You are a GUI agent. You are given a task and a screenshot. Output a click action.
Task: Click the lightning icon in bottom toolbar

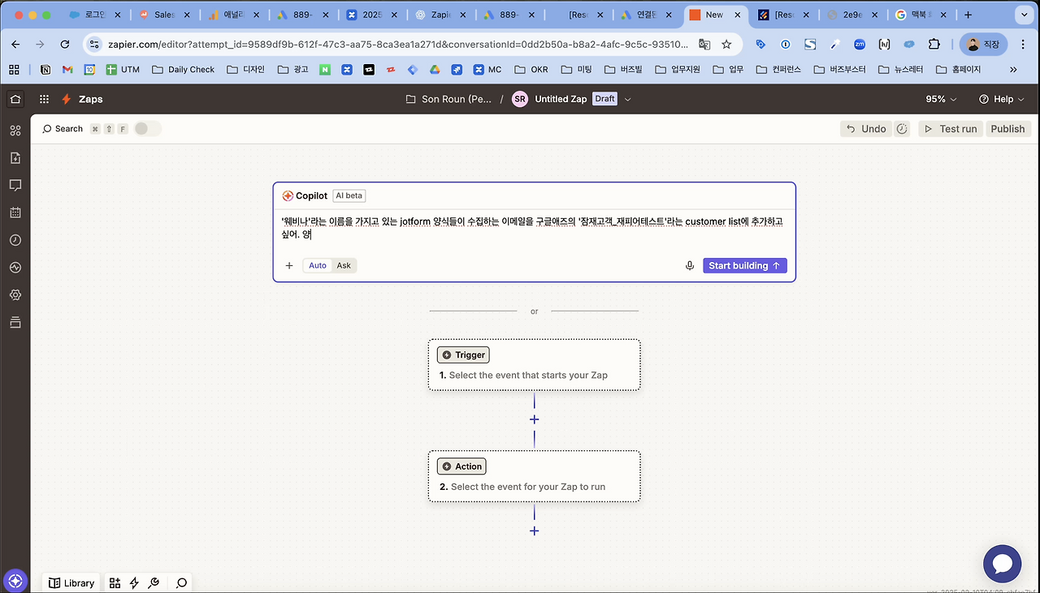click(134, 582)
